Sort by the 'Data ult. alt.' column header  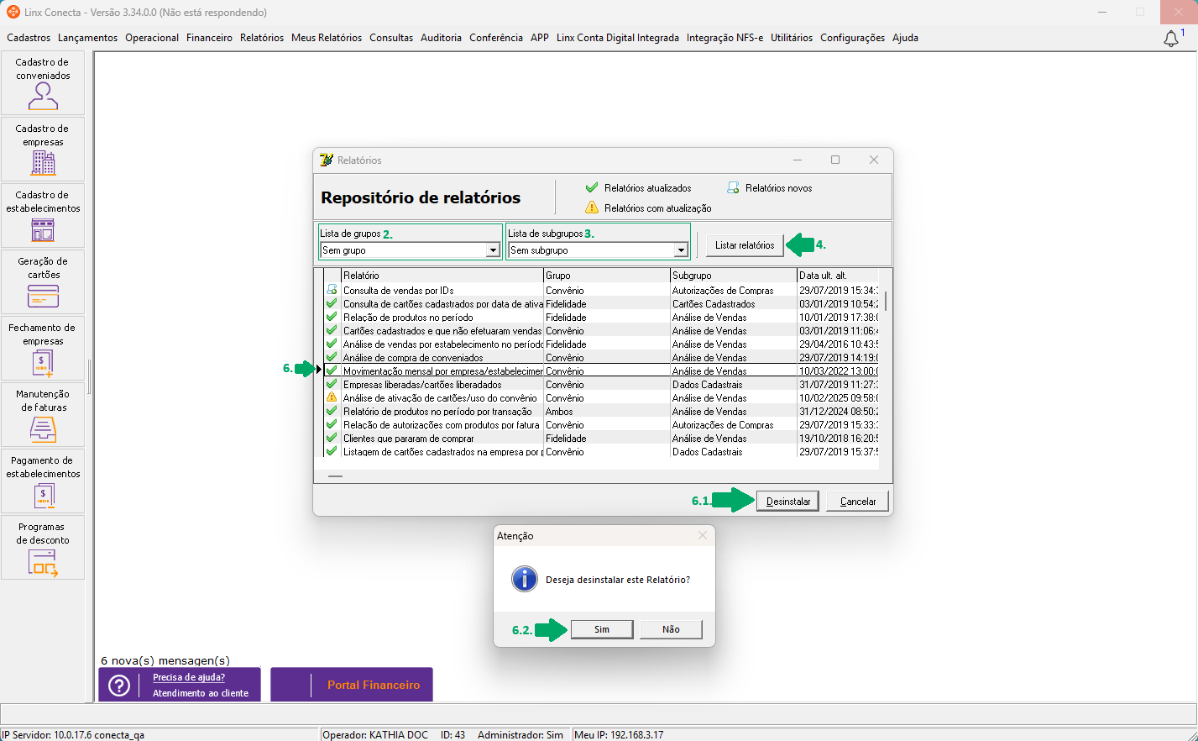pyautogui.click(x=838, y=276)
